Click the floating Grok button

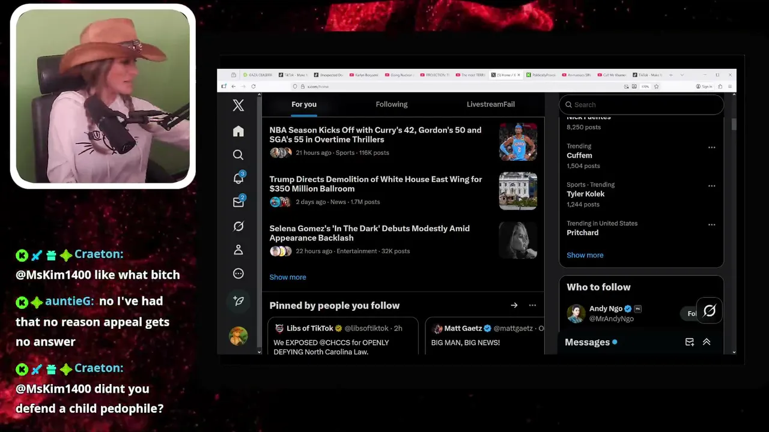[710, 310]
